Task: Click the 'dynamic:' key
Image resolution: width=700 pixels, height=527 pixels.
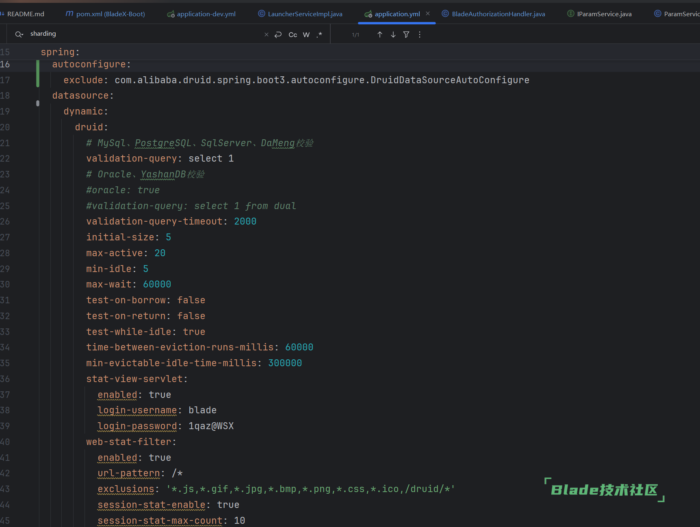Action: point(86,111)
